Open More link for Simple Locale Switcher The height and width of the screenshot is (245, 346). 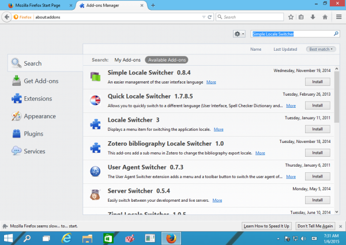point(211,82)
